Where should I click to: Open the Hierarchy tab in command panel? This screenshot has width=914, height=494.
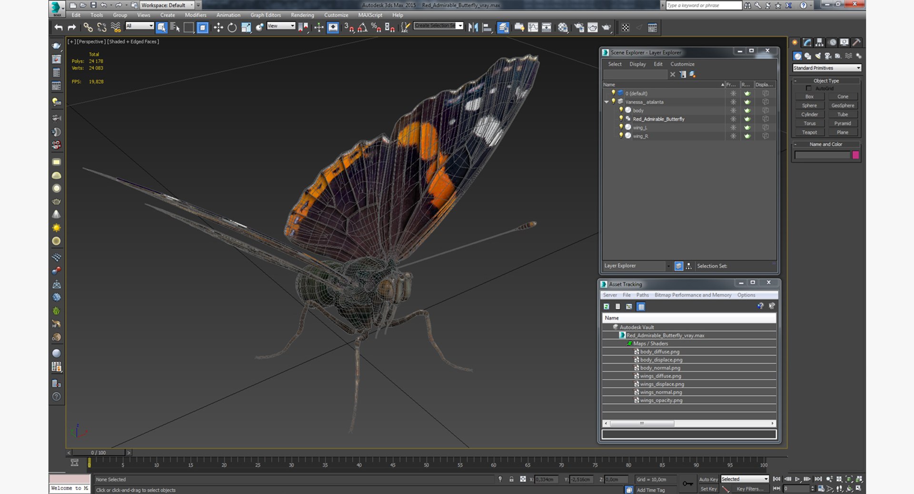point(819,42)
